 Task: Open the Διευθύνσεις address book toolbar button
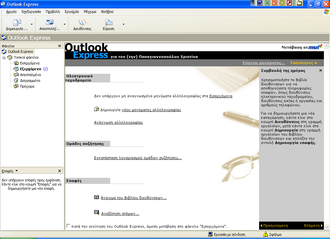coord(82,25)
